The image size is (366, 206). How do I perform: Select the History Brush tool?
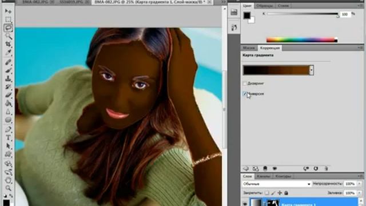[8, 86]
